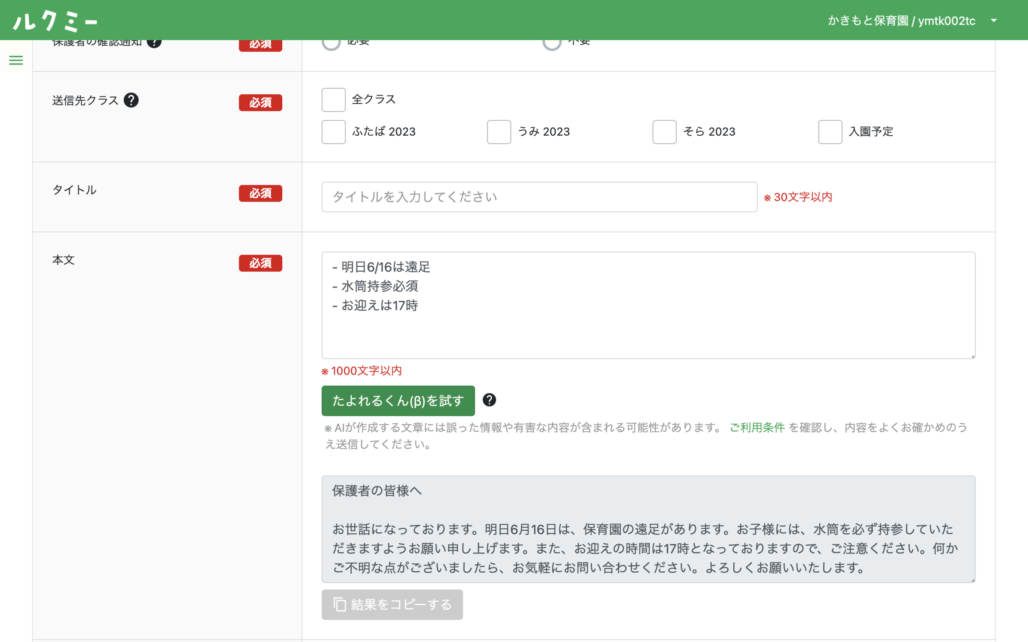
Task: Check the ふたば 2023 class checkbox
Action: [333, 132]
